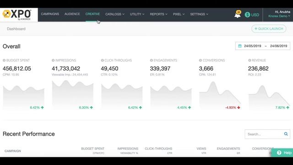293x165 pixels.
Task: Click the Conversions trend chart
Action: pos(220,95)
